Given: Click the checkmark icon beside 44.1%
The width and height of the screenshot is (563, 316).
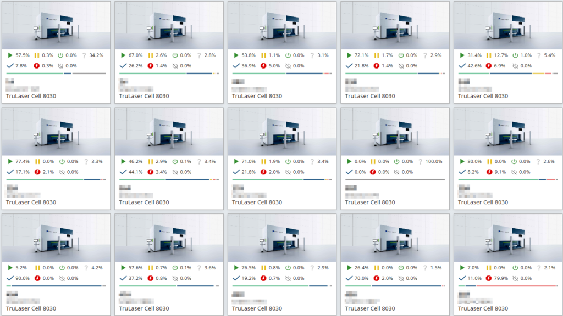Looking at the screenshot, I should pos(123,172).
